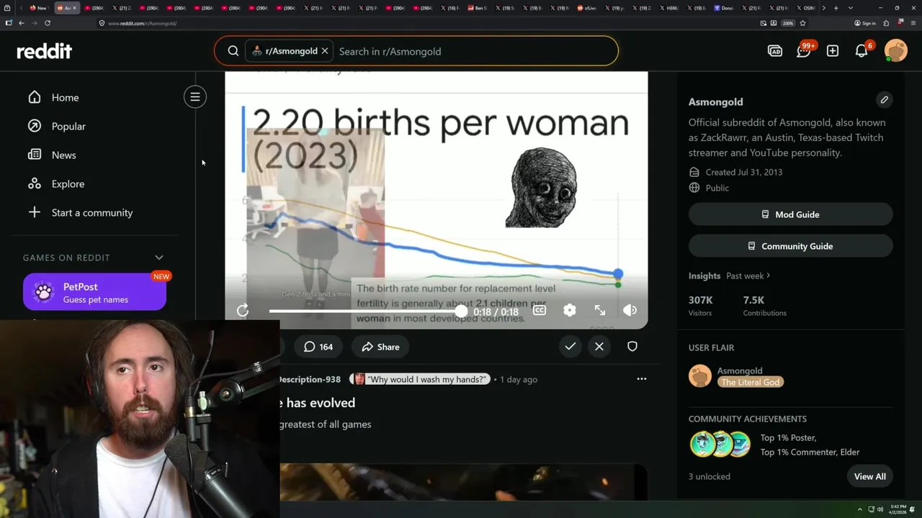
Task: Open the Reddit advertise icon
Action: (x=775, y=51)
